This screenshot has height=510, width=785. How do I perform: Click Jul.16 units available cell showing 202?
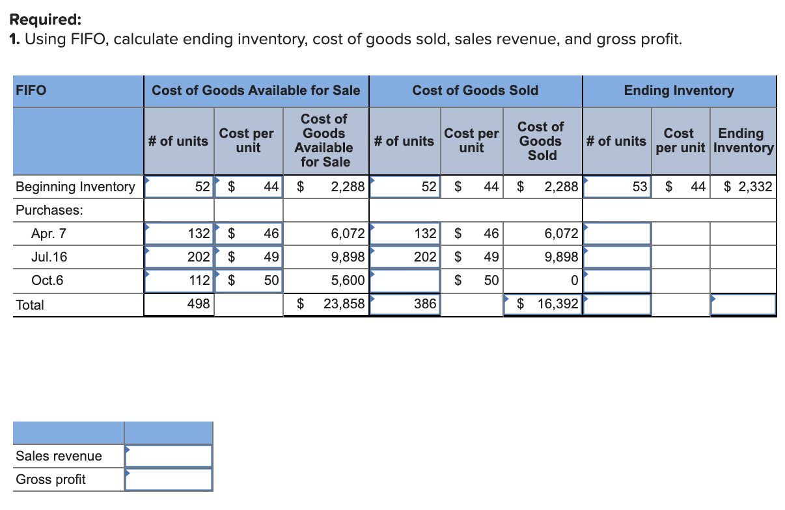point(178,257)
